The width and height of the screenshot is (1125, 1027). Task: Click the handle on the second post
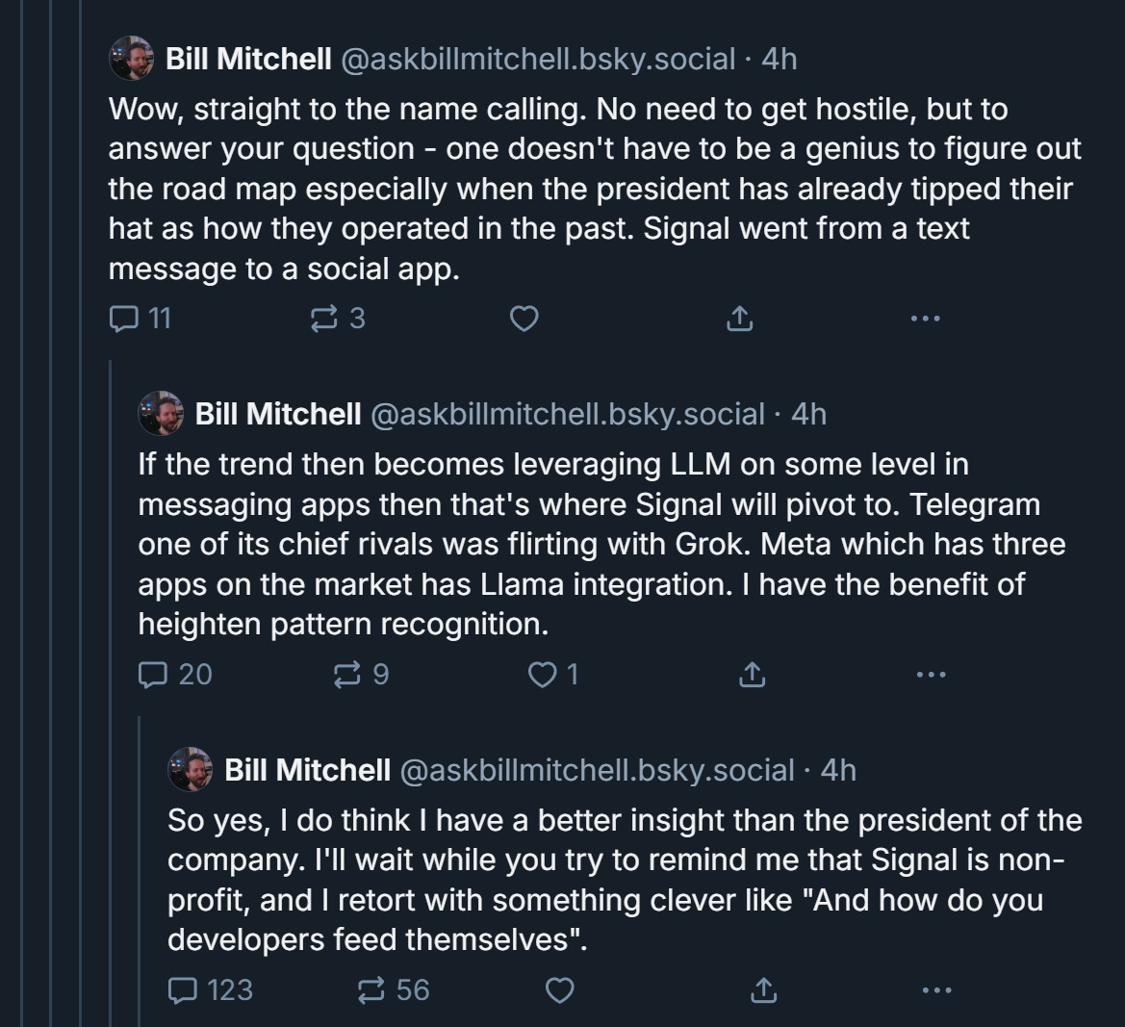tap(568, 415)
